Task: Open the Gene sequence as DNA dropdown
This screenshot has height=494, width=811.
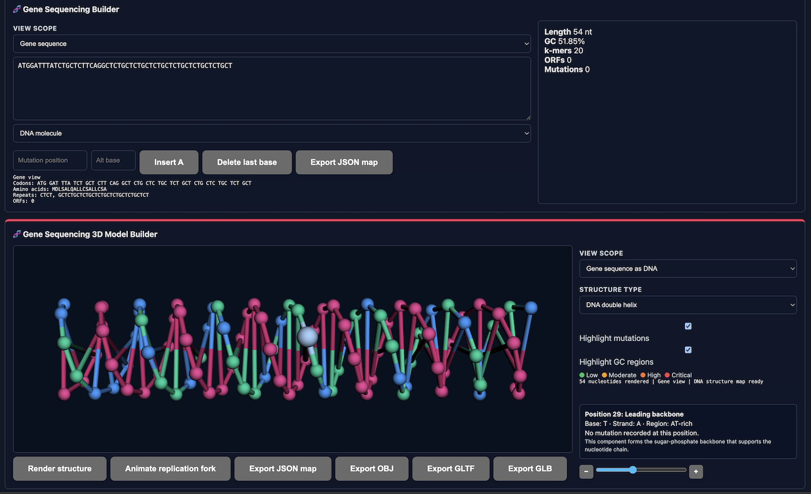Action: [688, 268]
